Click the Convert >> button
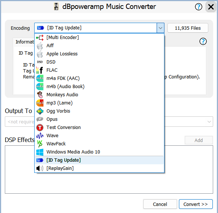 [196, 204]
